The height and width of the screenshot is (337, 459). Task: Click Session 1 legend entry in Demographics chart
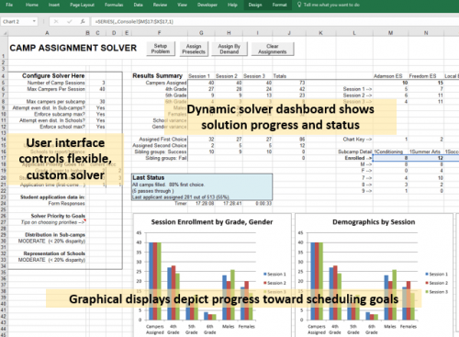click(x=437, y=274)
